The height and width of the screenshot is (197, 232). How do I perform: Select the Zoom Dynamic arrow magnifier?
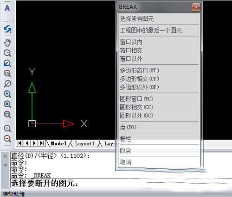point(7,84)
